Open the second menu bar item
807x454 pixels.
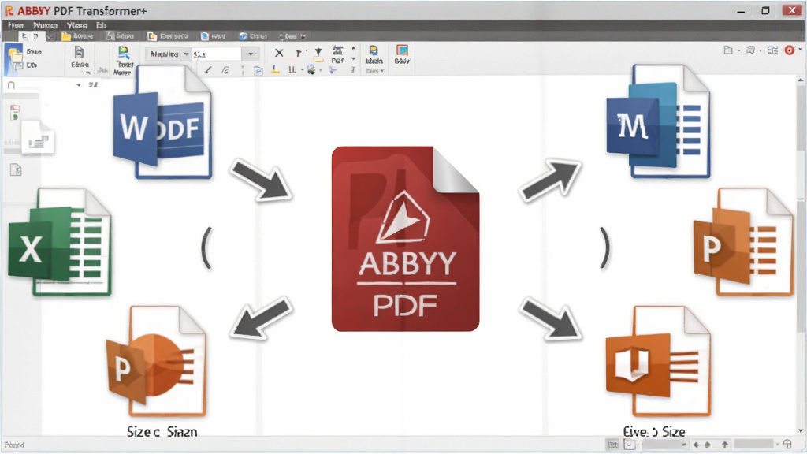click(45, 25)
